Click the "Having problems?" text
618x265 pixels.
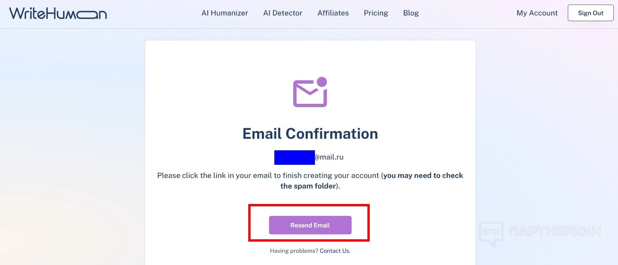(x=294, y=251)
